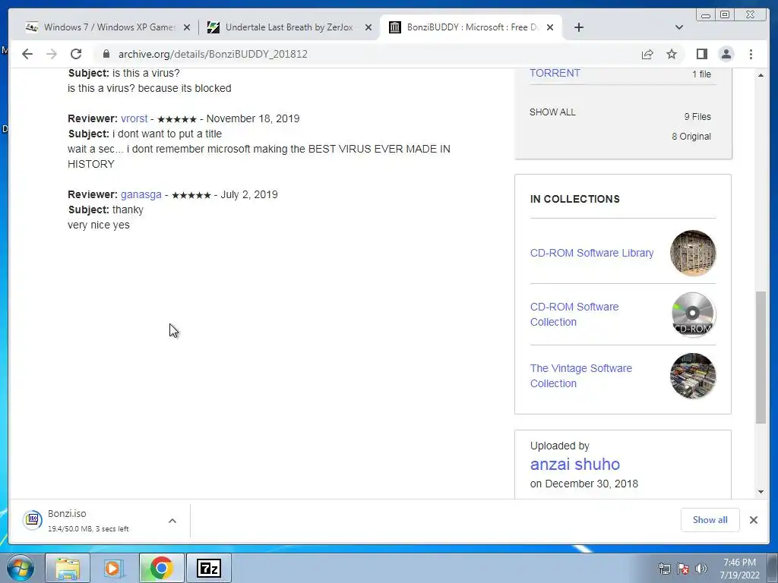Click CD-ROM Software Library thumbnail
The width and height of the screenshot is (778, 583).
[693, 253]
